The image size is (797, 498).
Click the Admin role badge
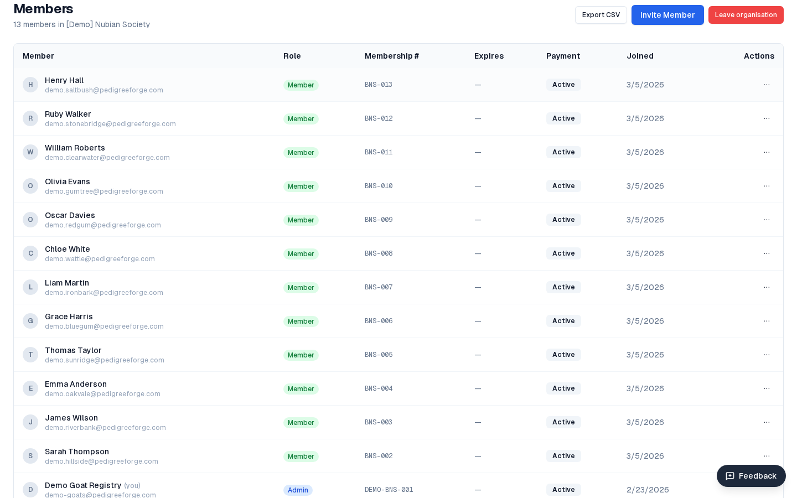point(298,490)
